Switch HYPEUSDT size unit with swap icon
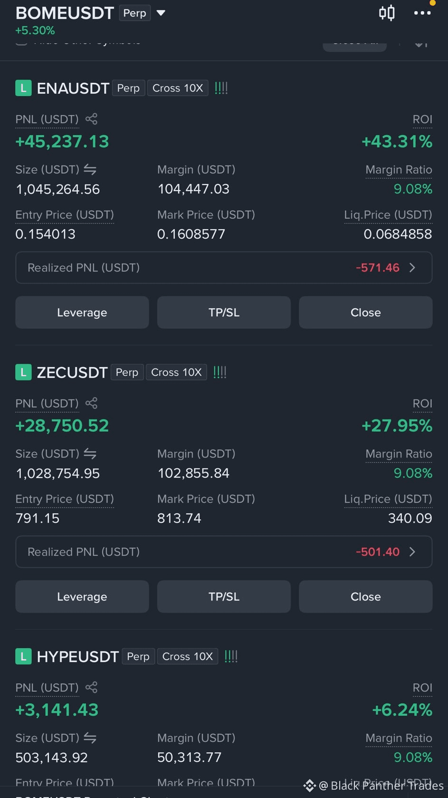This screenshot has height=798, width=448. click(90, 738)
